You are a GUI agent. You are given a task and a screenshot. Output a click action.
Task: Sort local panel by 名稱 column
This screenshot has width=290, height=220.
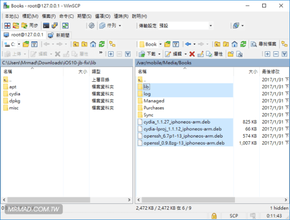click(32, 72)
